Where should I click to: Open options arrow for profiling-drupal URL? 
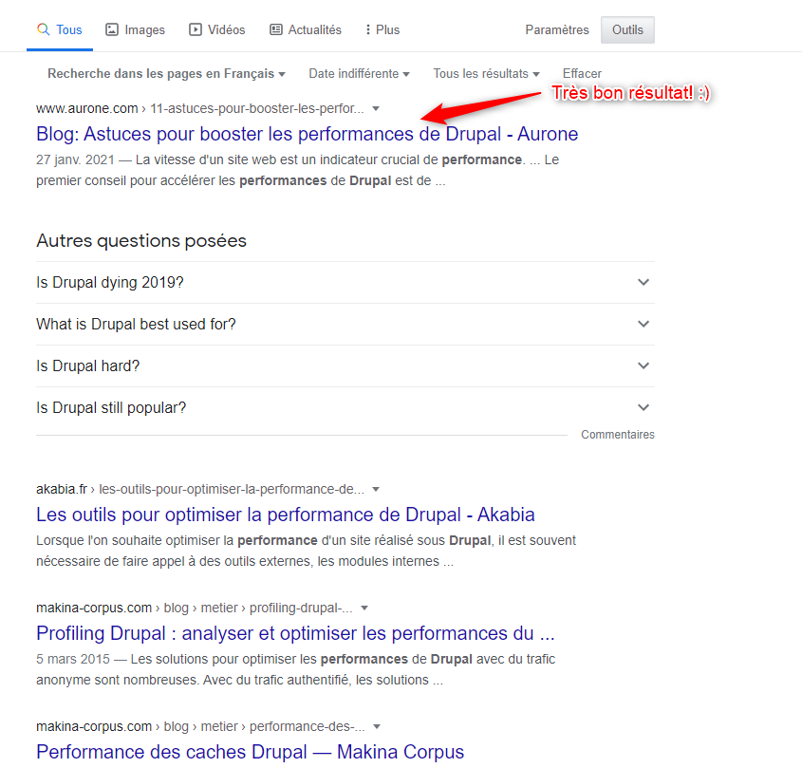pos(364,608)
